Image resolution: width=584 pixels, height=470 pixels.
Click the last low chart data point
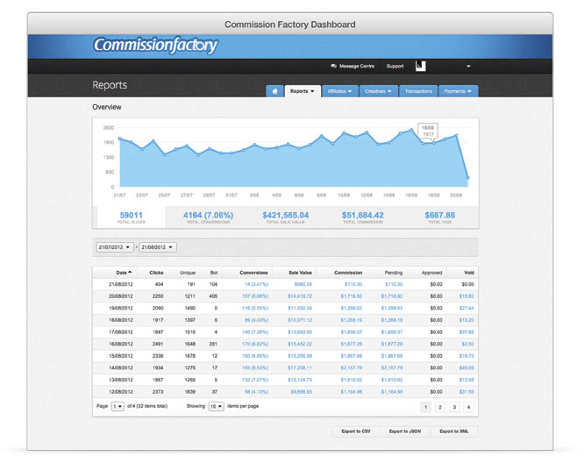(x=467, y=178)
